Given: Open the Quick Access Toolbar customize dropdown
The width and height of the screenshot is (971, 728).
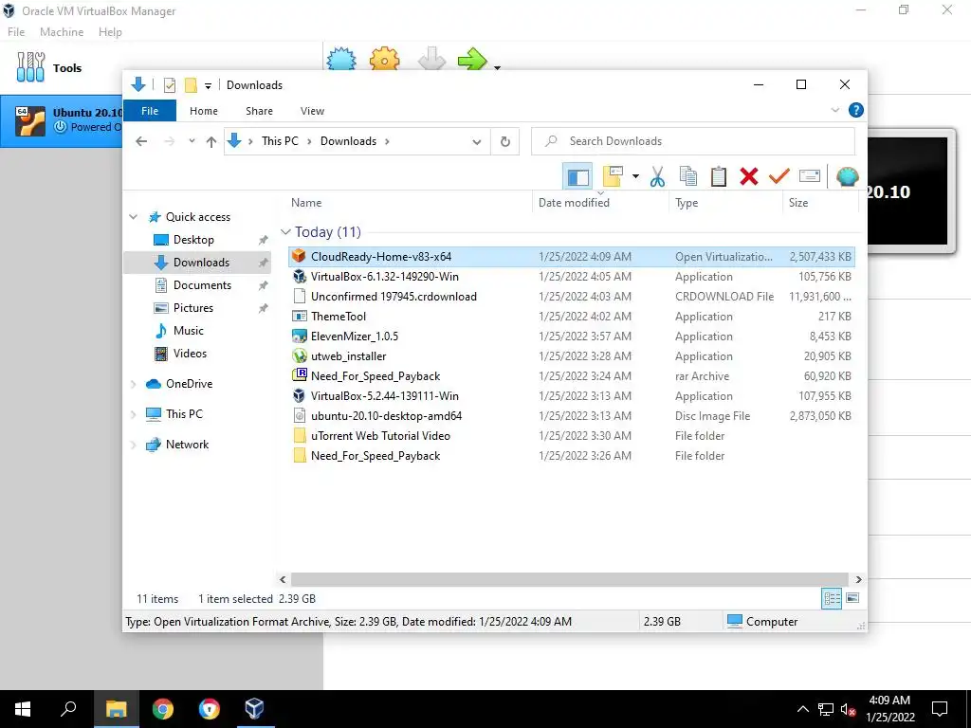Looking at the screenshot, I should (x=208, y=85).
